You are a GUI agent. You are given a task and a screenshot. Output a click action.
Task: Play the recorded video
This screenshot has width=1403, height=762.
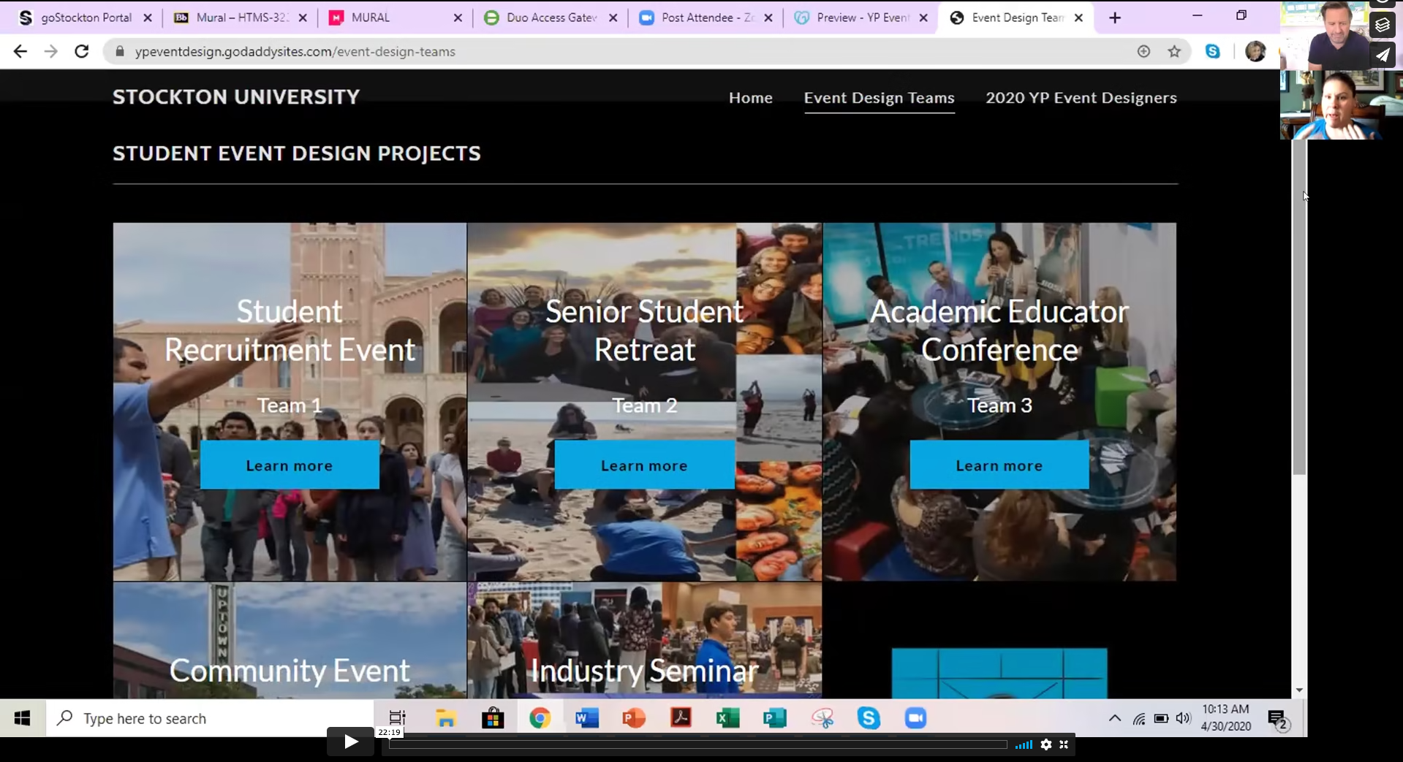[x=350, y=742]
